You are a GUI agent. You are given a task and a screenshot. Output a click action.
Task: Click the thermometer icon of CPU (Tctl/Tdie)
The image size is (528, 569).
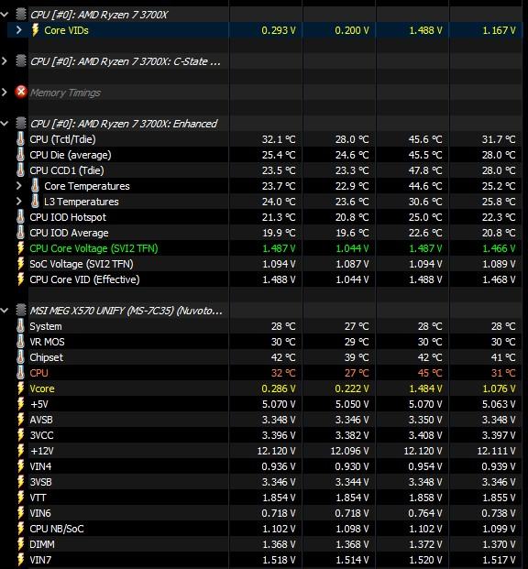coord(21,139)
